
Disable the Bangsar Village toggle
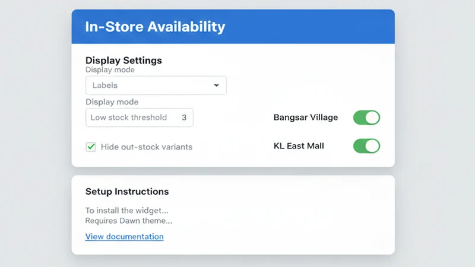pyautogui.click(x=366, y=117)
